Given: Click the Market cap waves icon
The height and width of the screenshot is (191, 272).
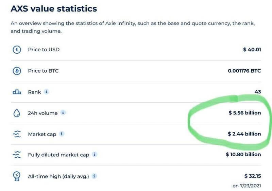Looking at the screenshot, I should (17, 134).
